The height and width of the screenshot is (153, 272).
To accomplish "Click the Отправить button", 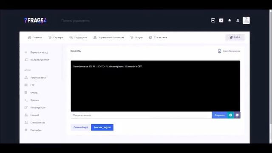I will tap(219, 115).
